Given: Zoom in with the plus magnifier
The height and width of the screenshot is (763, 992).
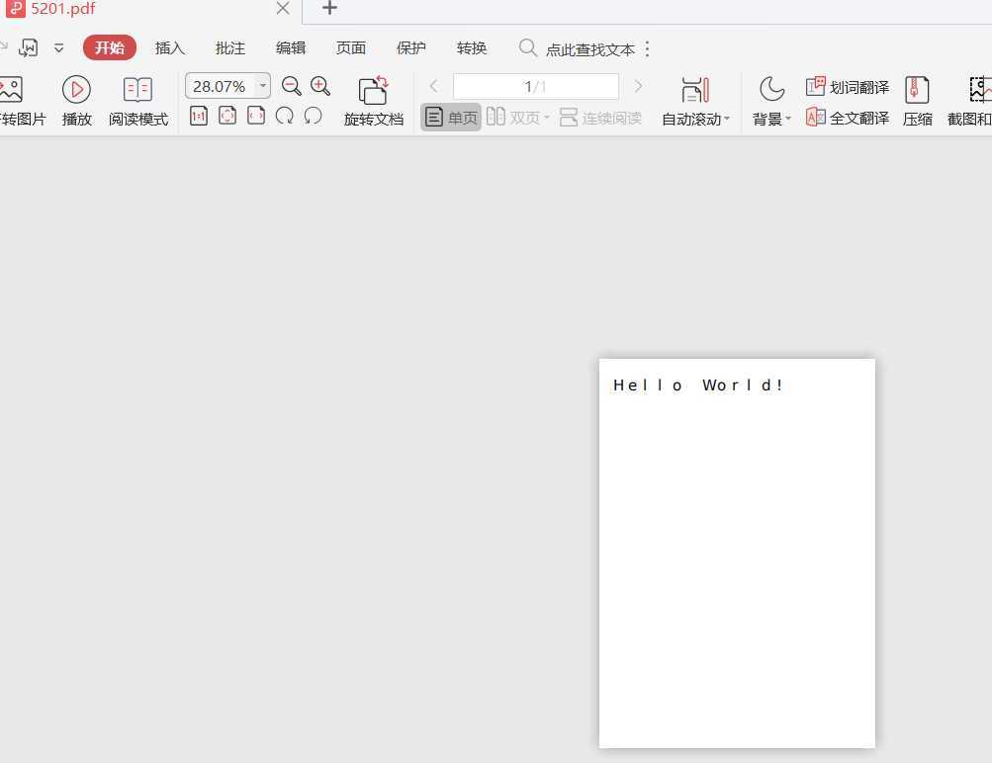Looking at the screenshot, I should [x=320, y=86].
